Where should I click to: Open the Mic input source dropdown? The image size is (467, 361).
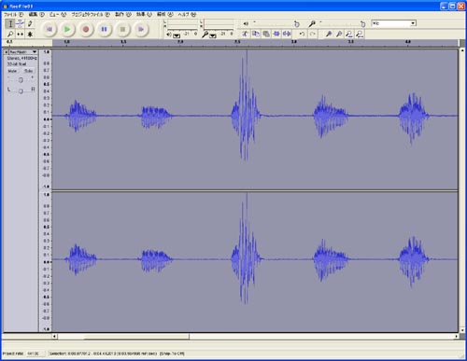[394, 23]
